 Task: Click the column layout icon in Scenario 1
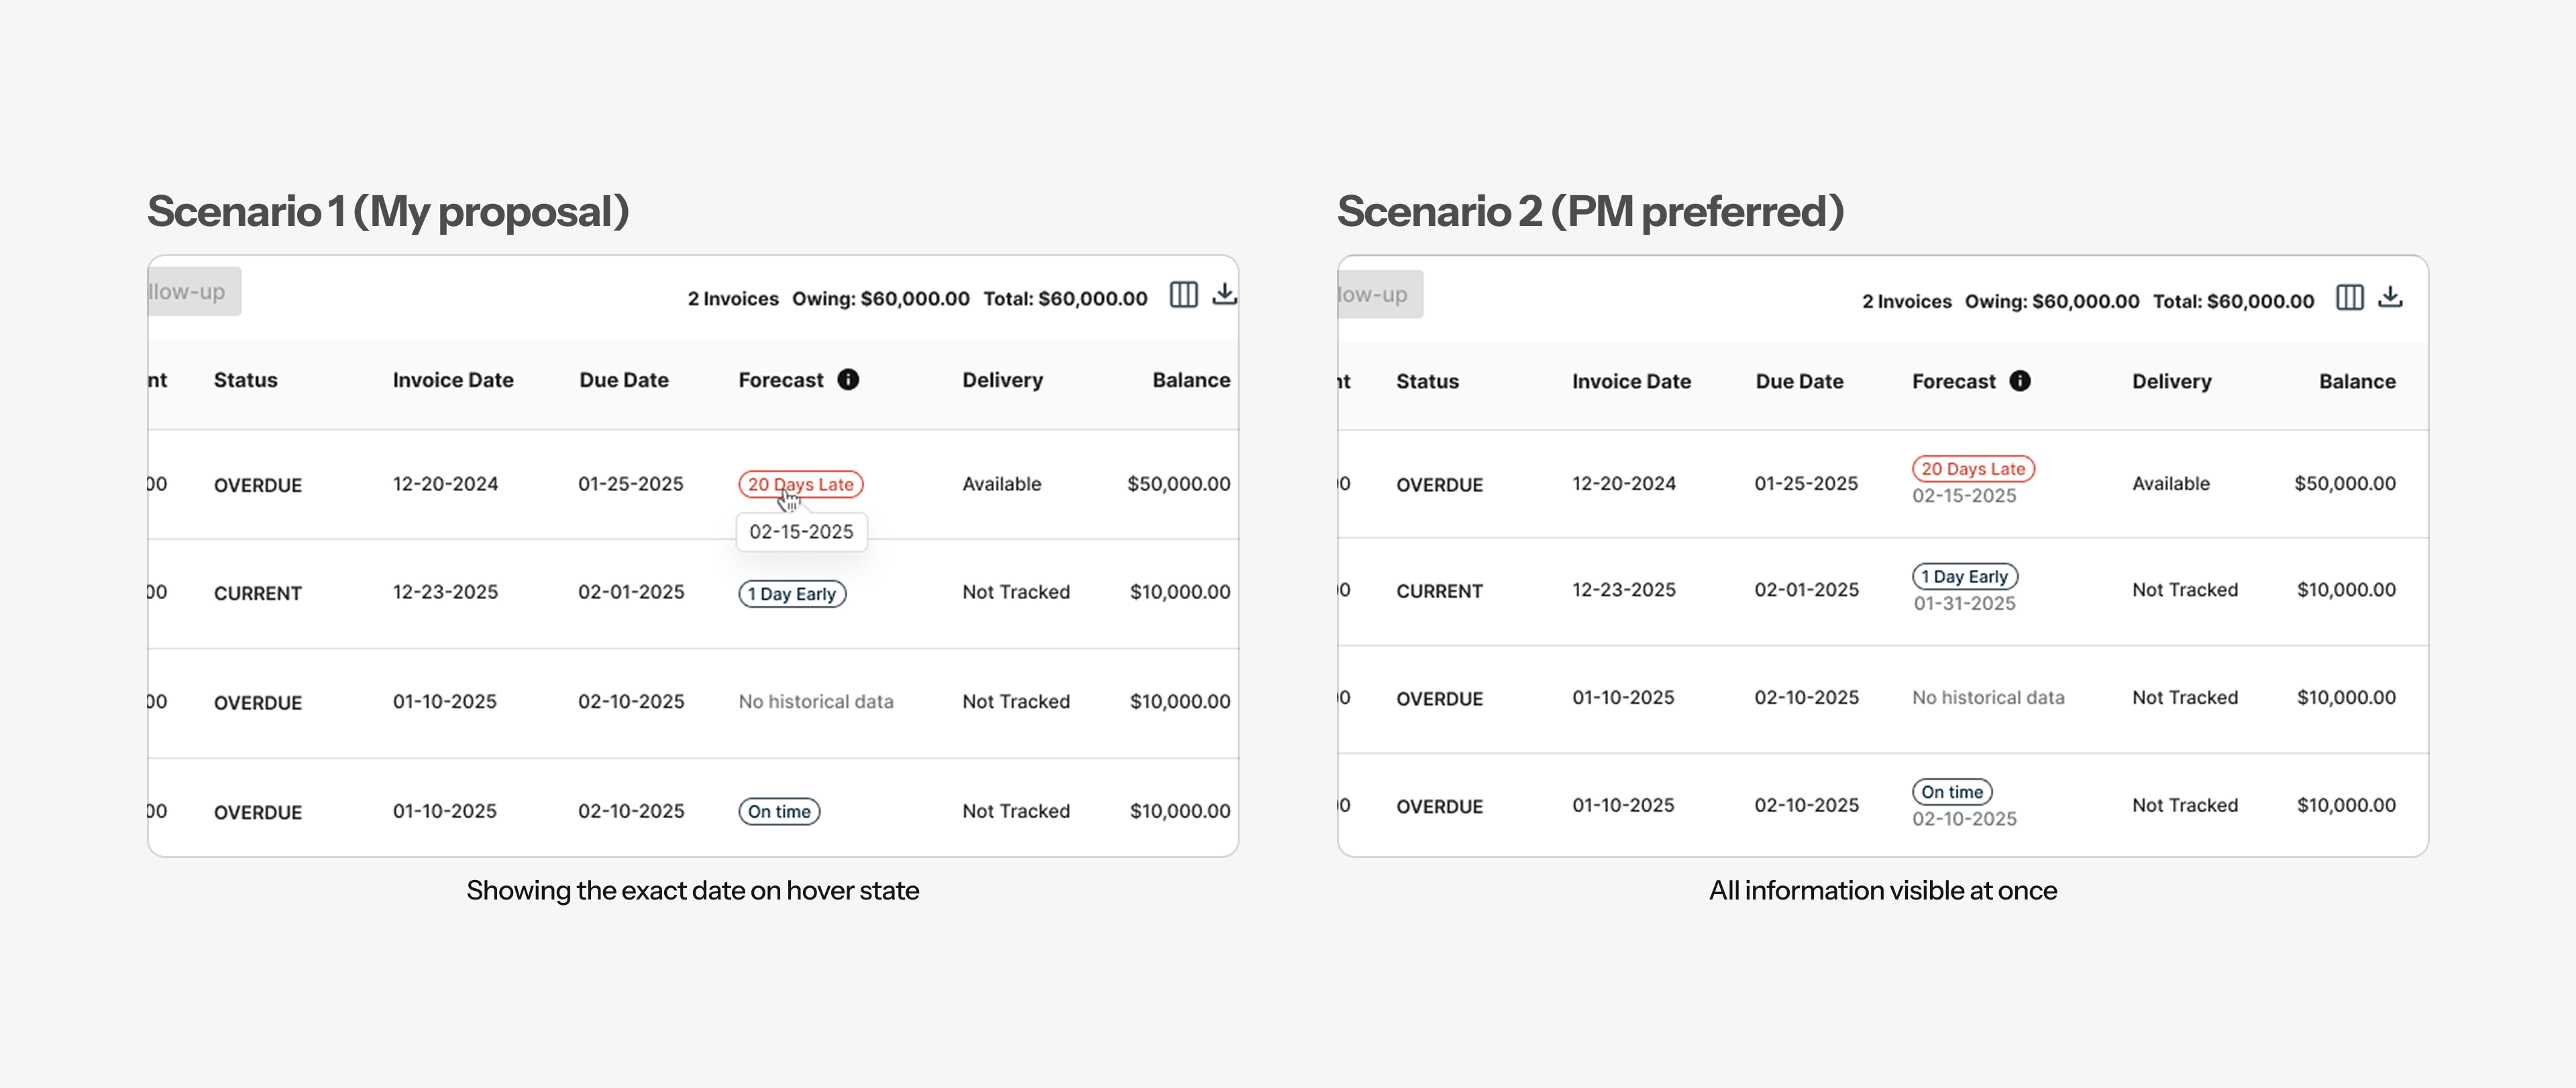[1183, 295]
